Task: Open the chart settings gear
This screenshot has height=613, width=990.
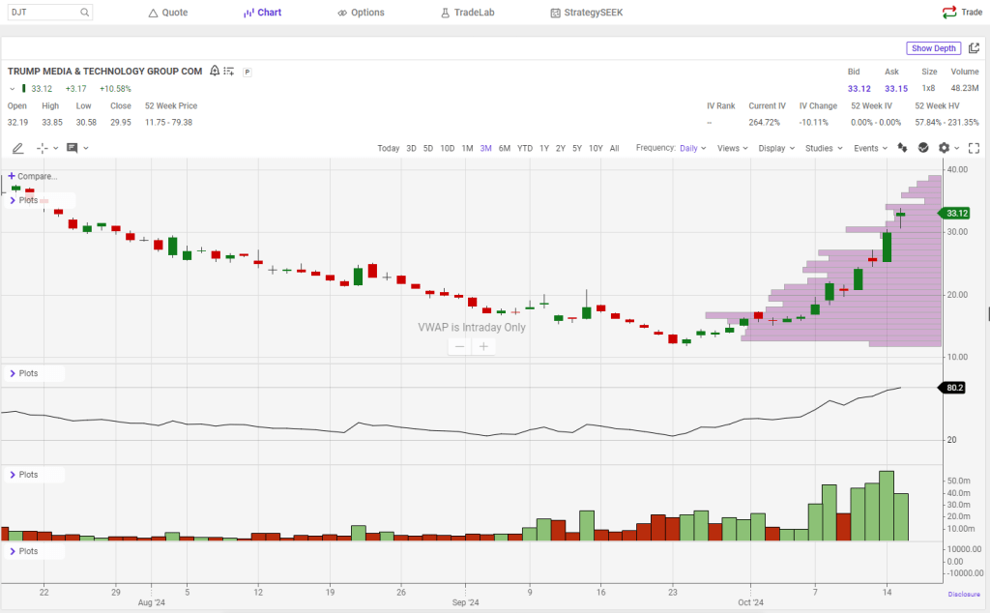Action: [x=944, y=148]
